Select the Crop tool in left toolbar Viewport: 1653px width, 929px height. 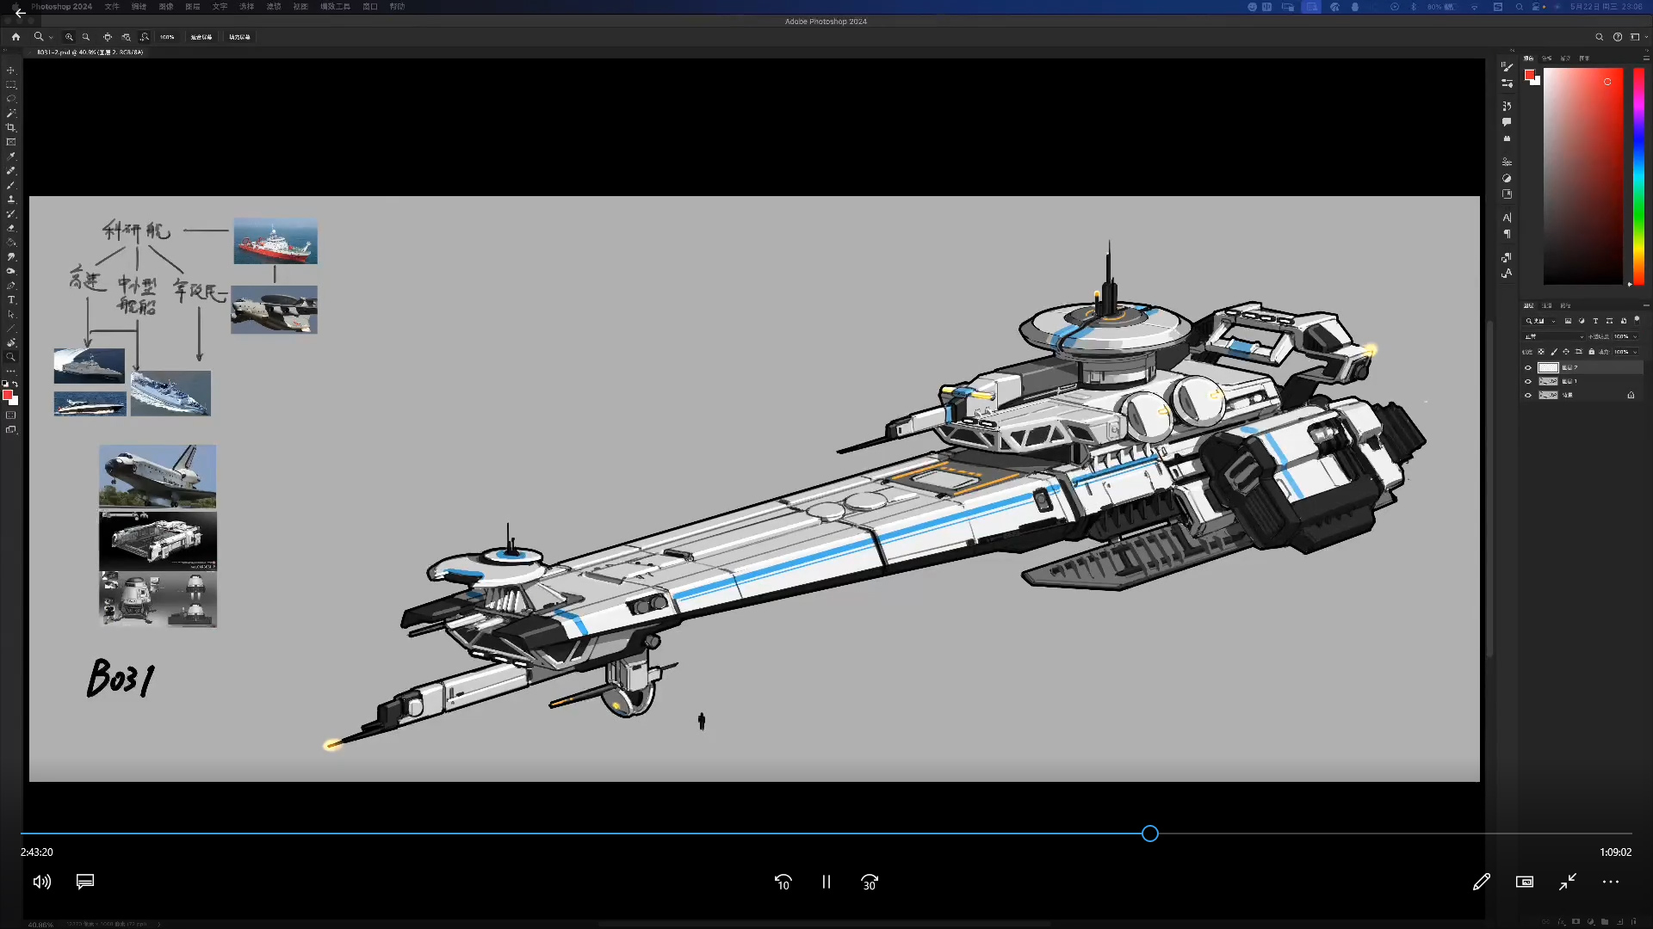[x=11, y=127]
